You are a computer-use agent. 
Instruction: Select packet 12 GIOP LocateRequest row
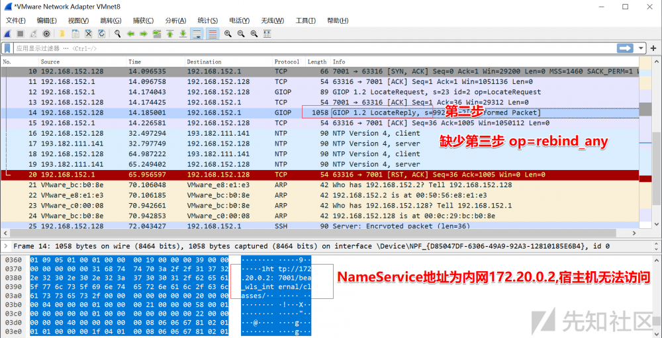320,92
